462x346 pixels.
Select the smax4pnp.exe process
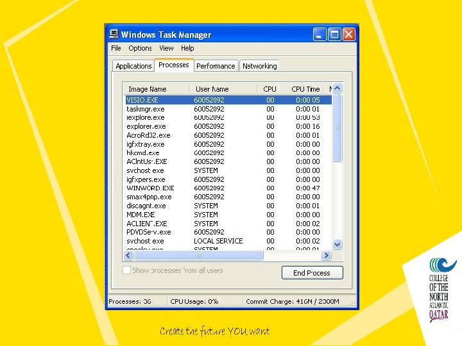228,197
